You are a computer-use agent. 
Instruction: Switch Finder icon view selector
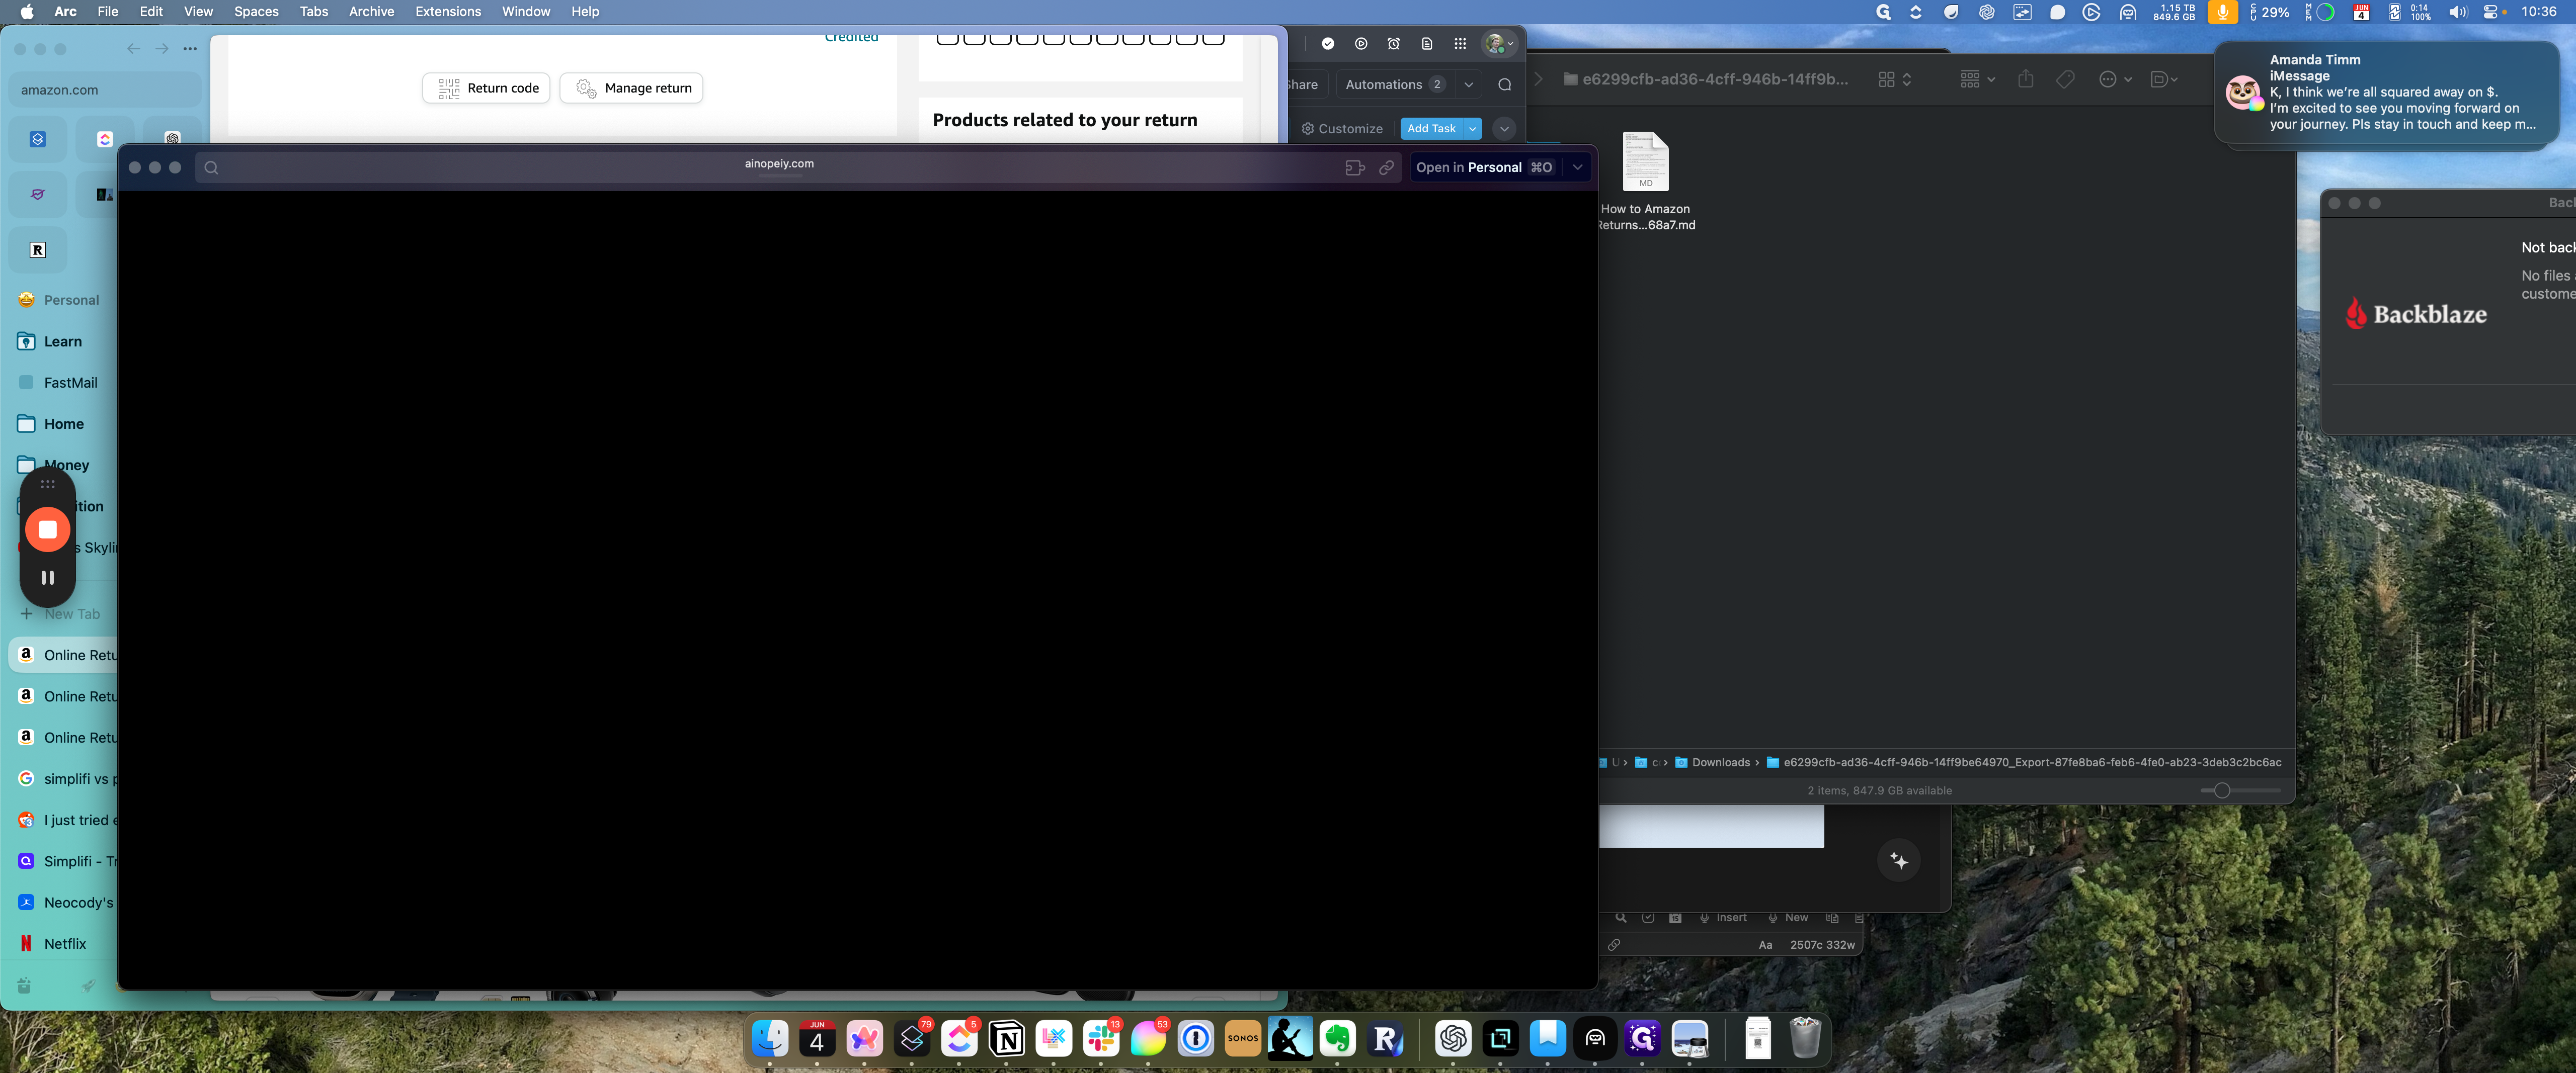point(1894,80)
